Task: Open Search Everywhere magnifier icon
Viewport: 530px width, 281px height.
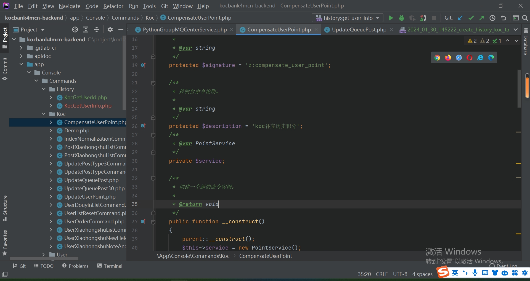Action: 525,18
